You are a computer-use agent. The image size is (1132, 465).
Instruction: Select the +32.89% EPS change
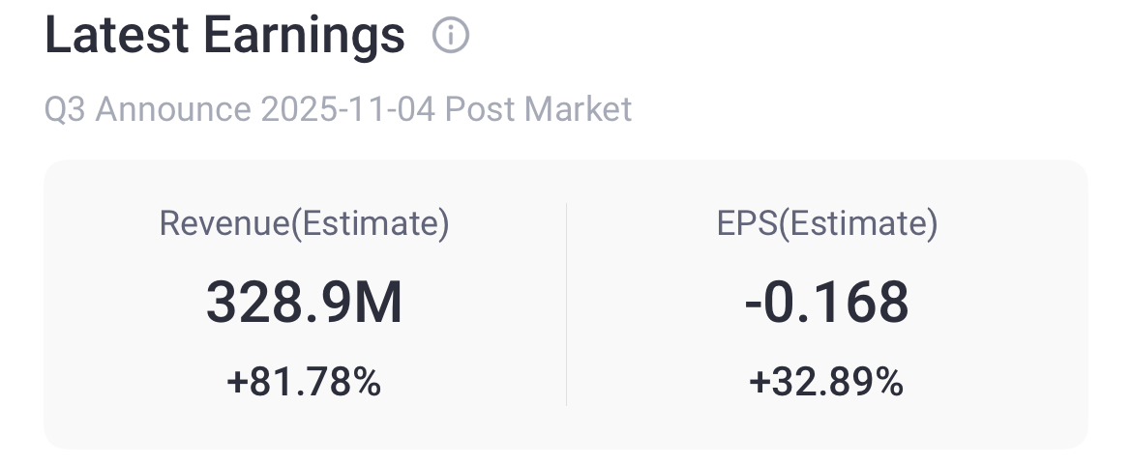coord(826,383)
